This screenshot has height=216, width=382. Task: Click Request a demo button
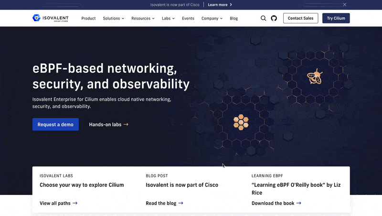click(55, 124)
